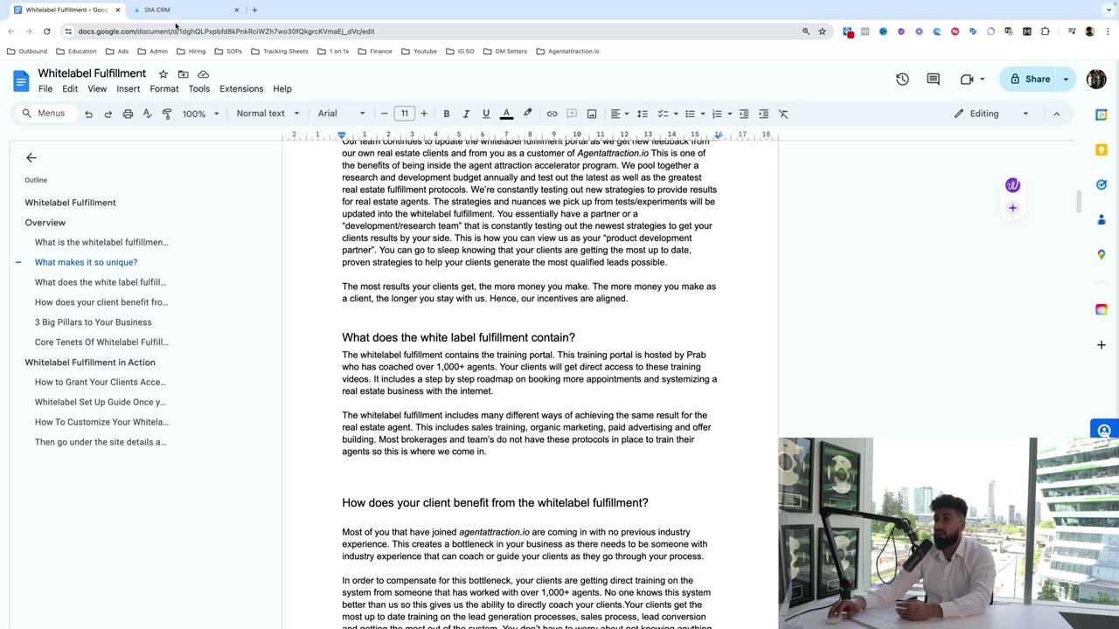Click the Redo arrow icon
Viewport: 1119px width, 629px height.
click(108, 114)
